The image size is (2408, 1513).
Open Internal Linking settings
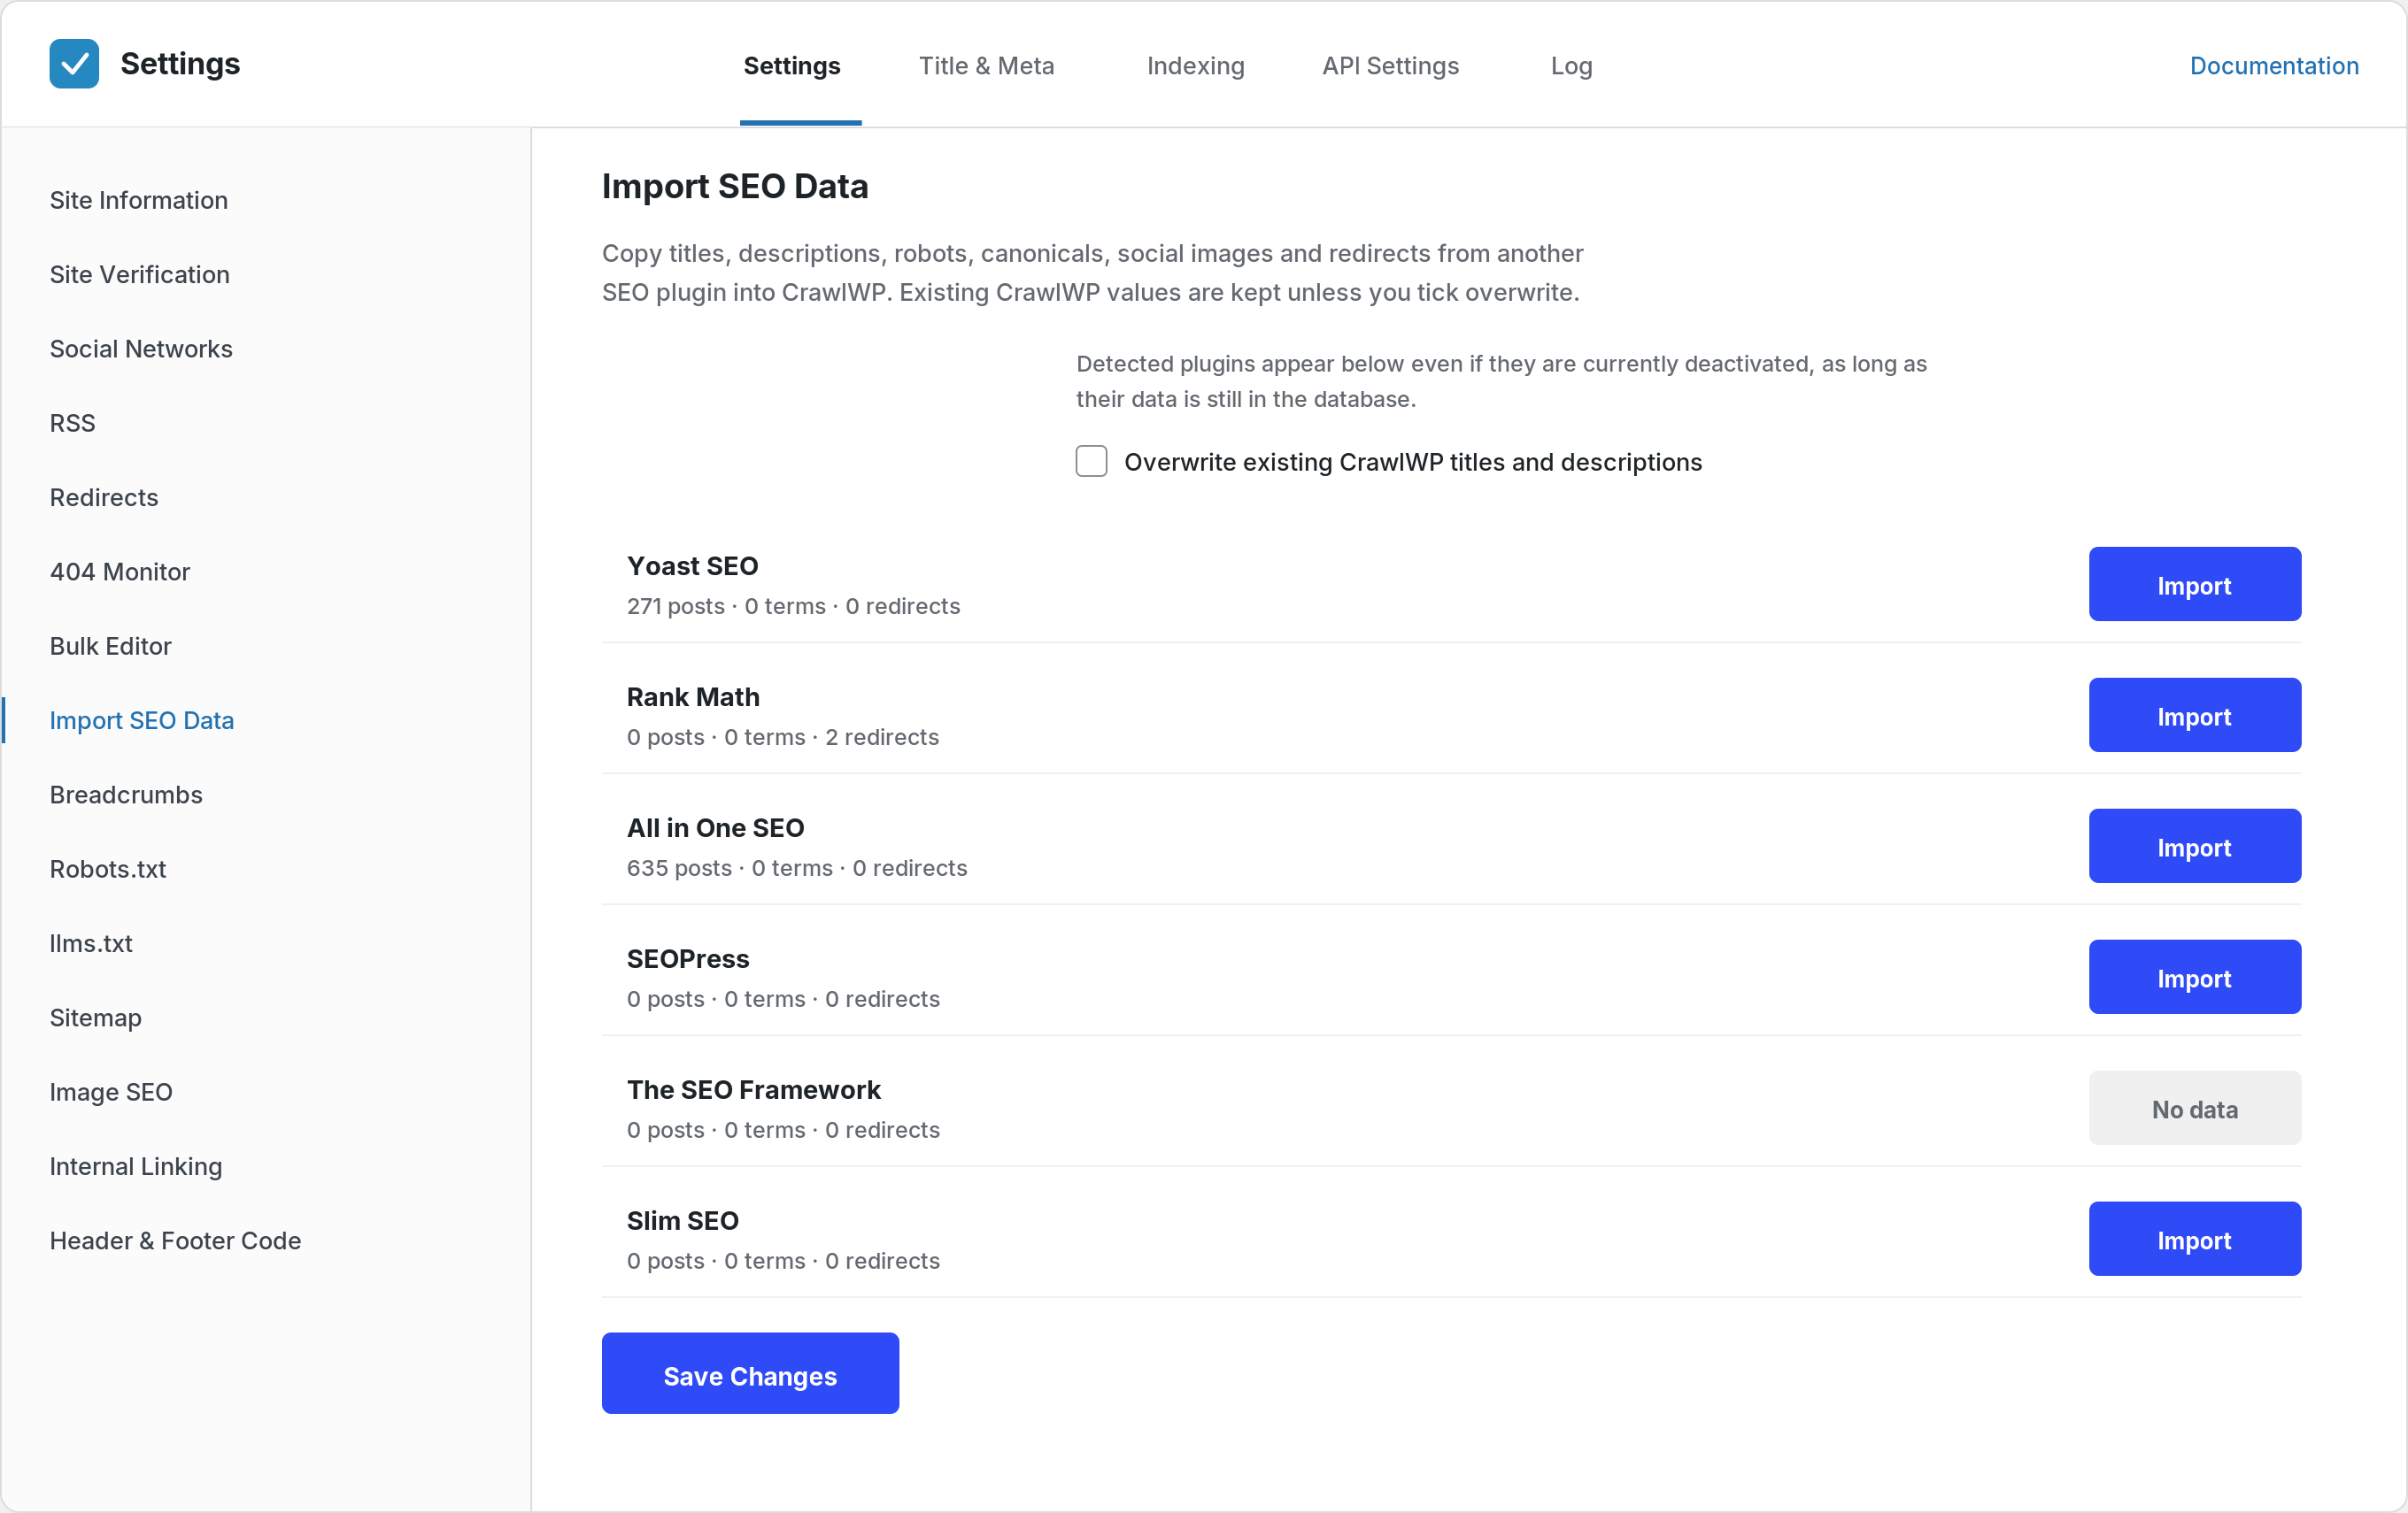(136, 1166)
